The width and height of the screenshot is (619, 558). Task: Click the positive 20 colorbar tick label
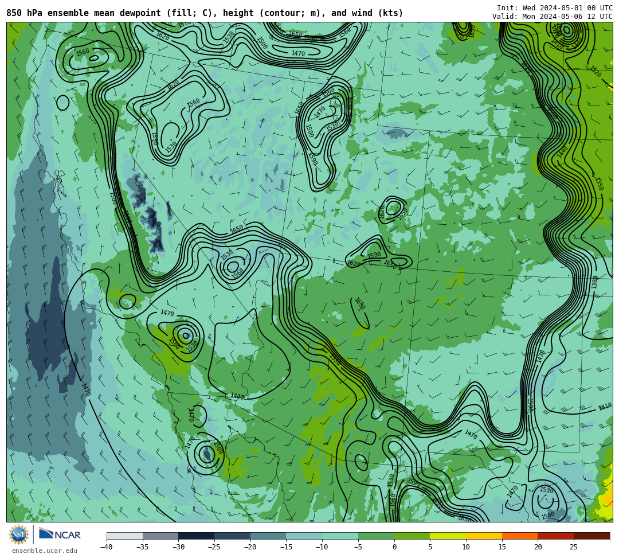(x=538, y=547)
